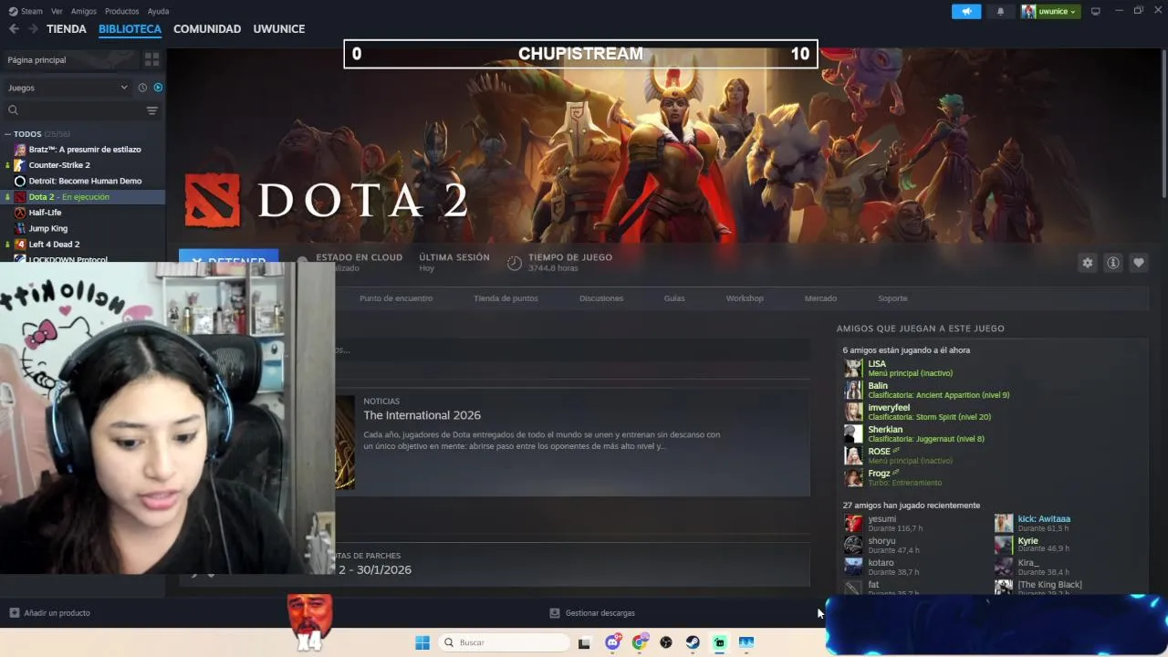The height and width of the screenshot is (657, 1168).
Task: Open Gestionar descargas in the bottom bar
Action: (592, 613)
